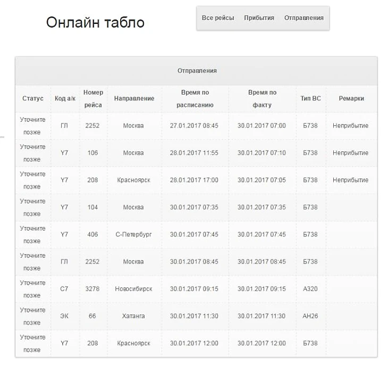Viewport: 388px width, 366px height.
Task: Click destination С-Петербург
Action: [x=133, y=234]
